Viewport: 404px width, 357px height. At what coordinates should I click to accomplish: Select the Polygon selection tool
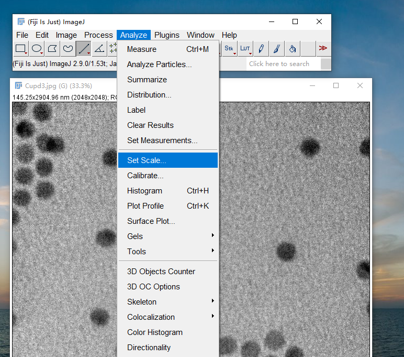(52, 49)
